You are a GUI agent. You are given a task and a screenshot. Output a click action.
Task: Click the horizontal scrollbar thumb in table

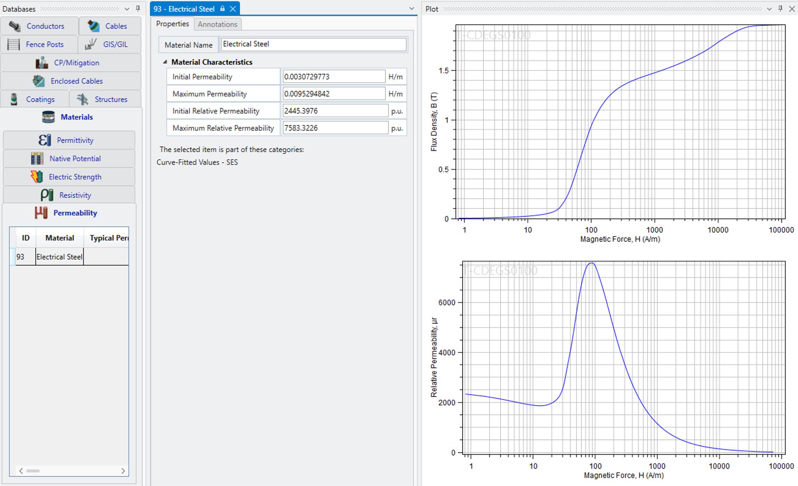click(33, 471)
